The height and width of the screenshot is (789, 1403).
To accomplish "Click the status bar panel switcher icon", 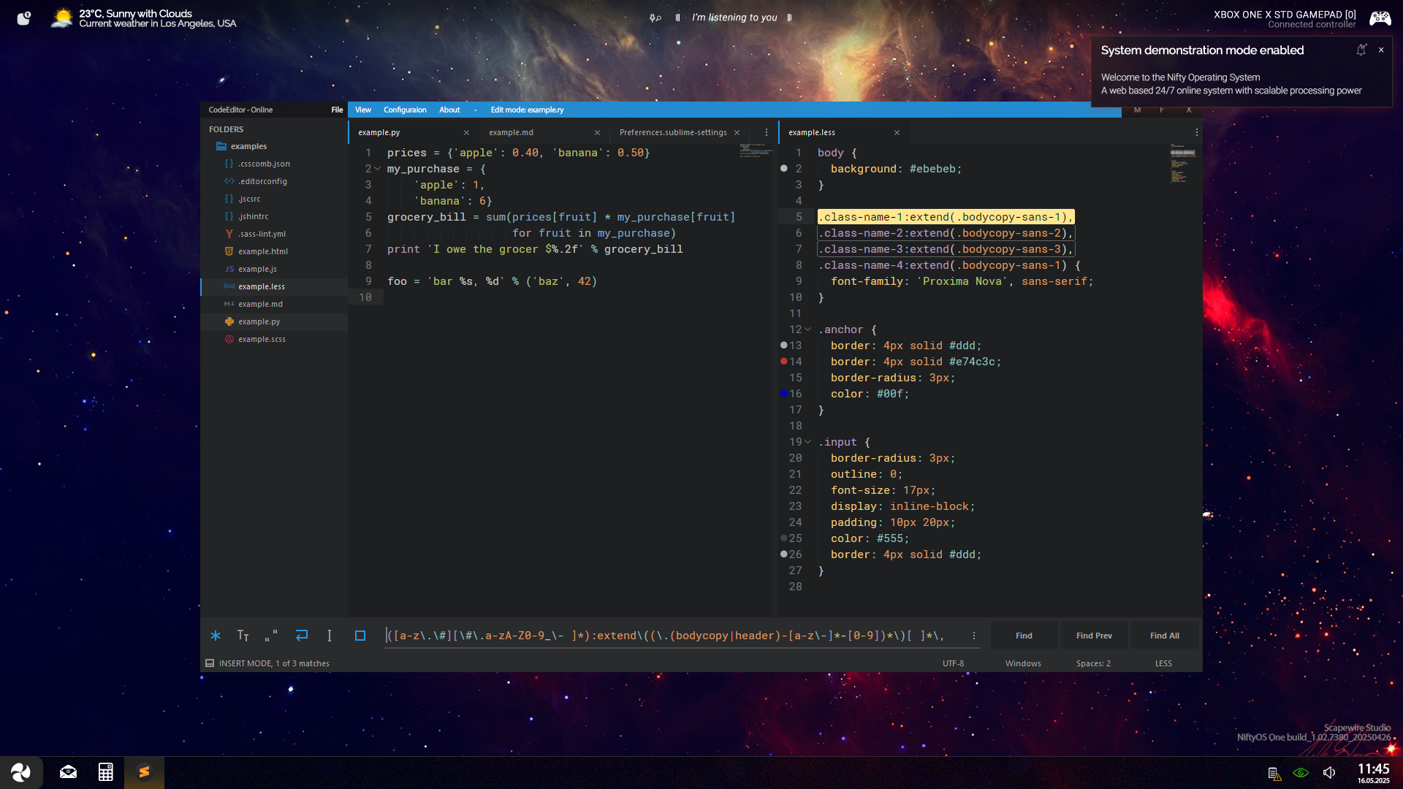I will tap(210, 663).
